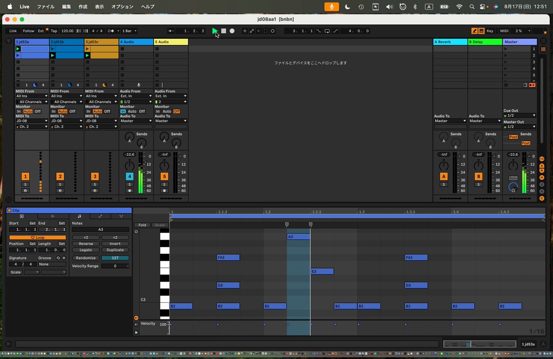Set 4 Audio Monitor to In
Screen dimensions: 553x359
coord(123,112)
